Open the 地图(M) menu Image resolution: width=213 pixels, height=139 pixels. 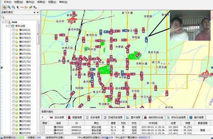tap(19, 2)
